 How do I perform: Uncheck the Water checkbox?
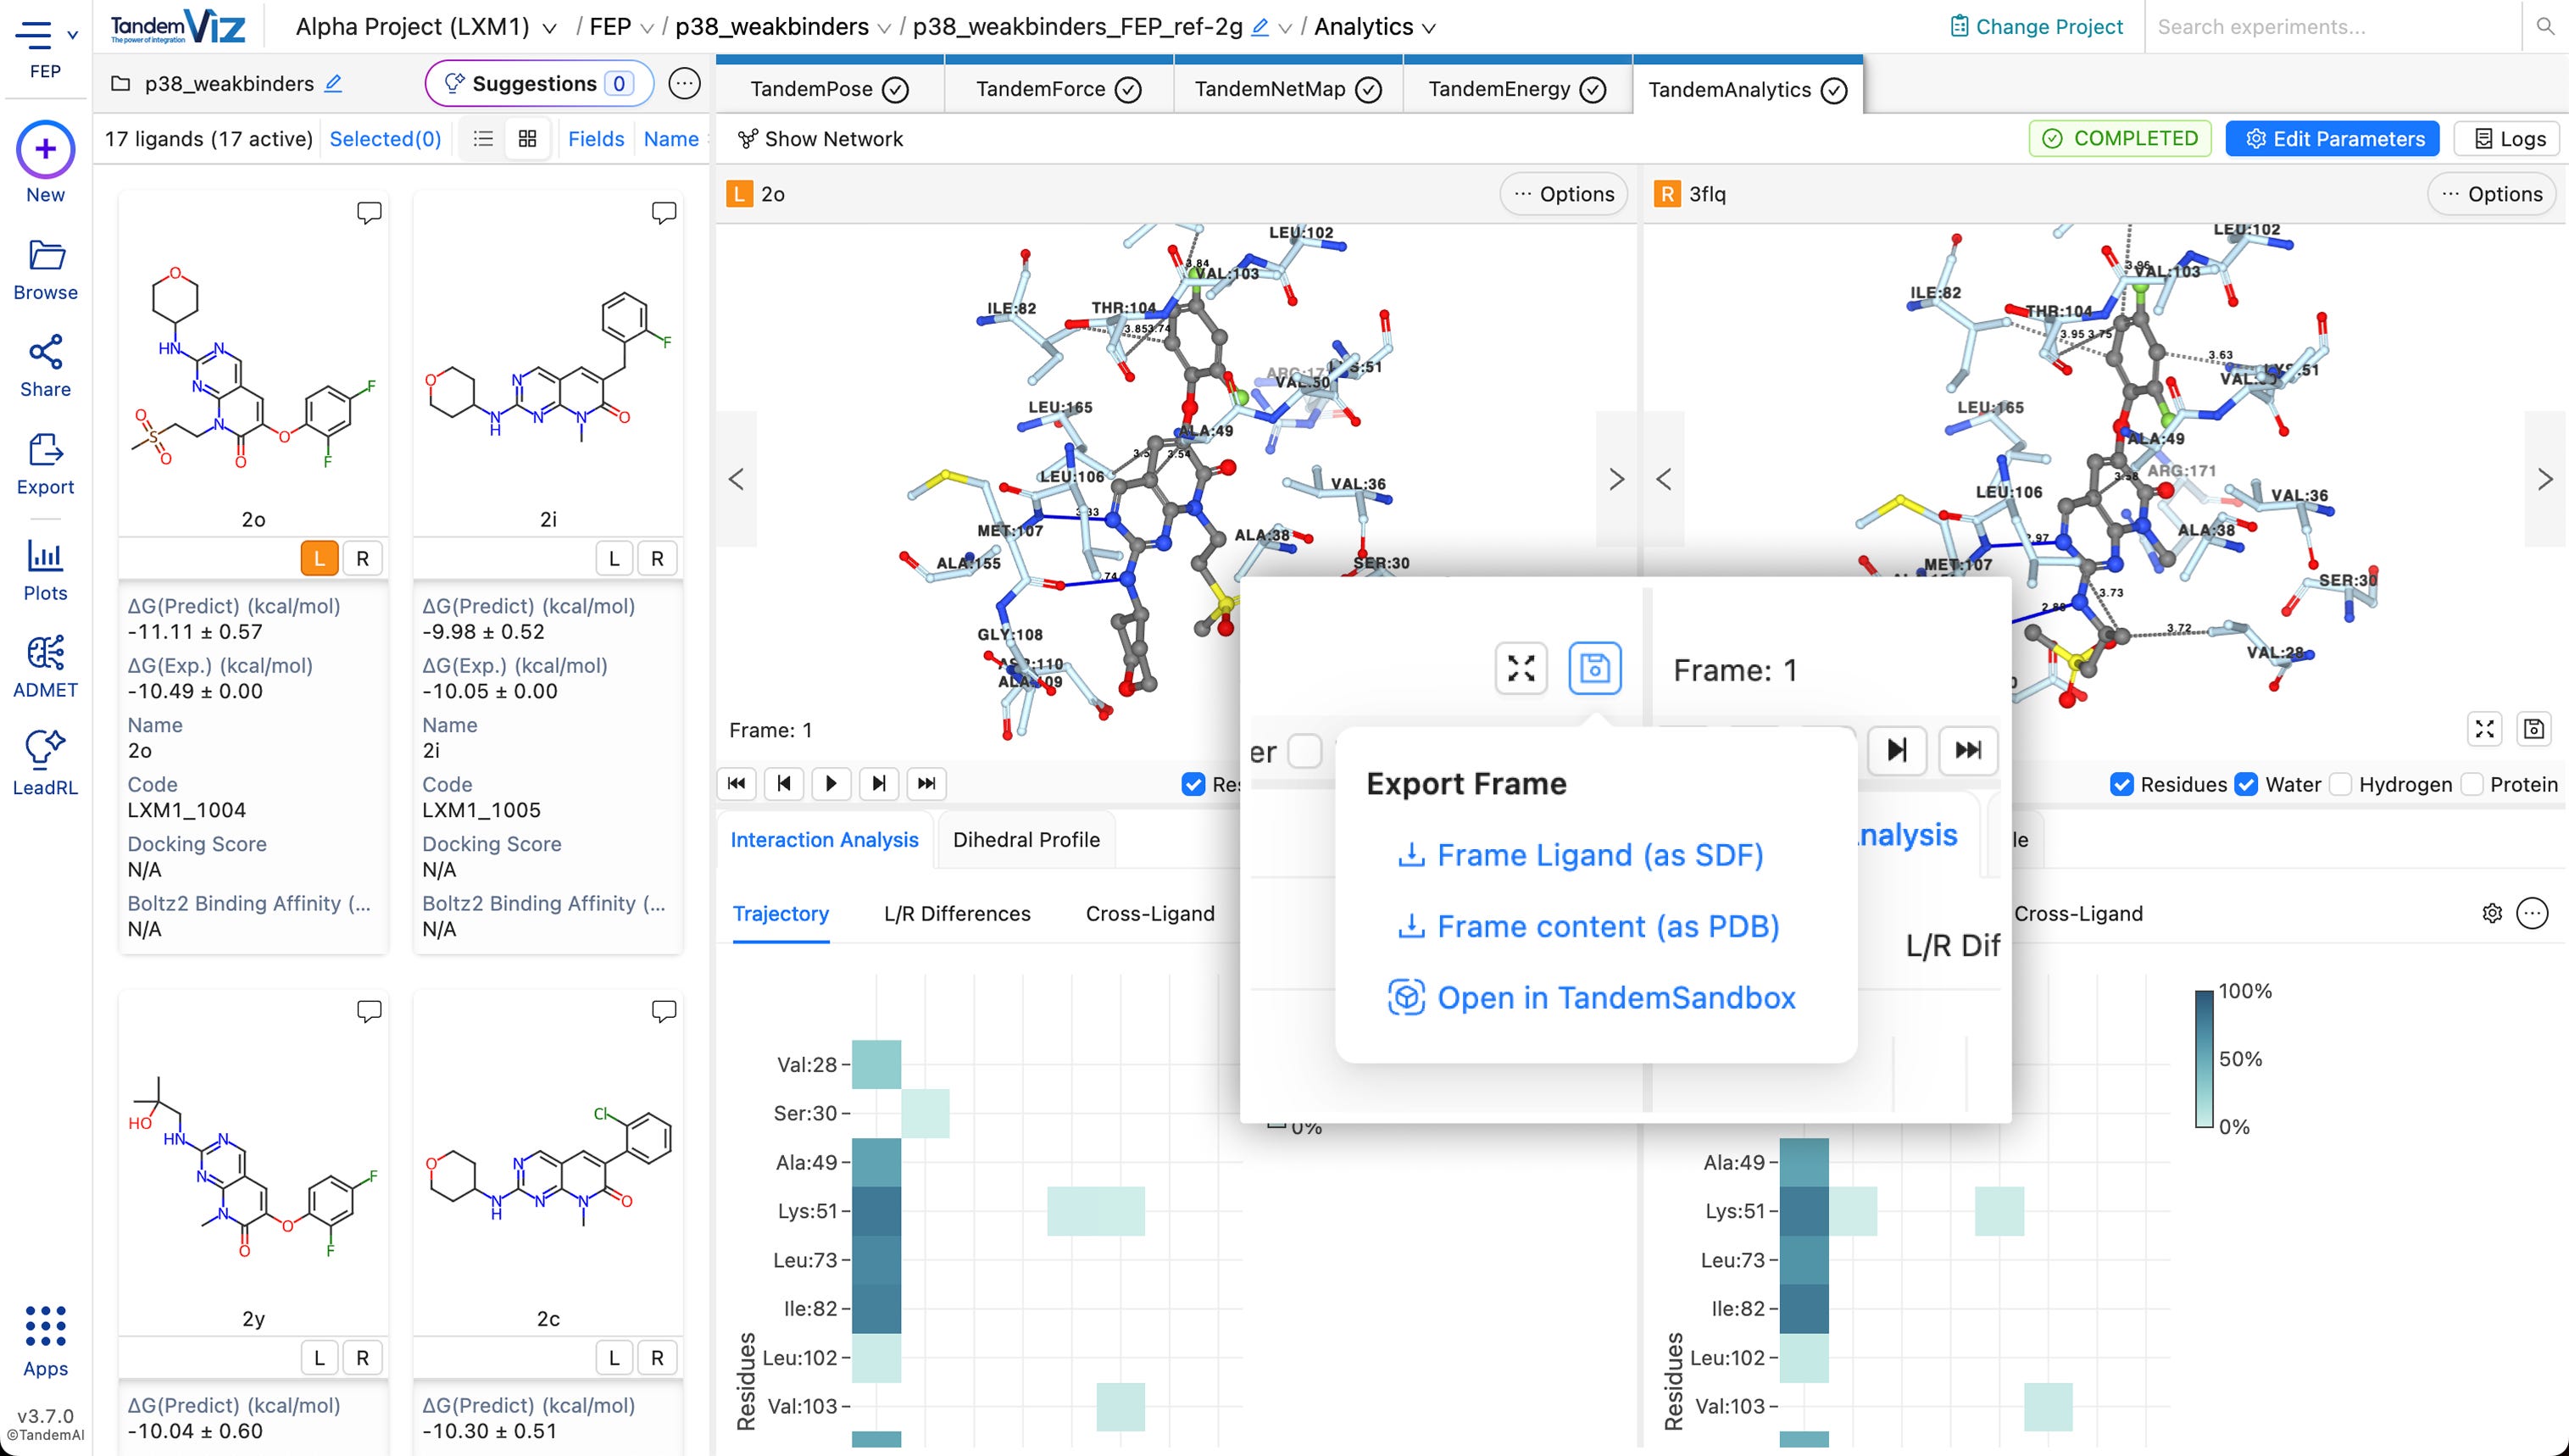click(2246, 785)
